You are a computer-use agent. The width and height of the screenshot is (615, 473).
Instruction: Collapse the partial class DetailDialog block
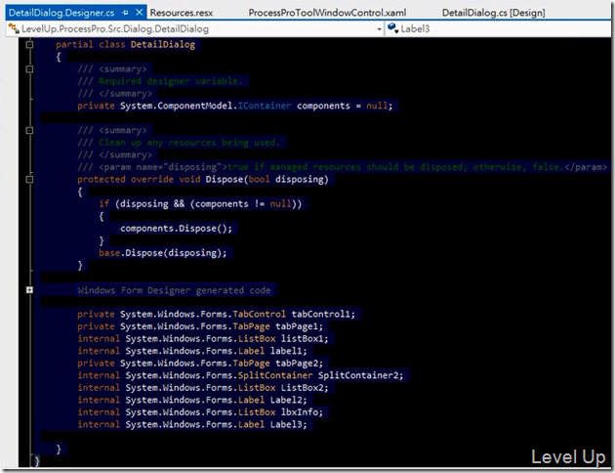(29, 44)
